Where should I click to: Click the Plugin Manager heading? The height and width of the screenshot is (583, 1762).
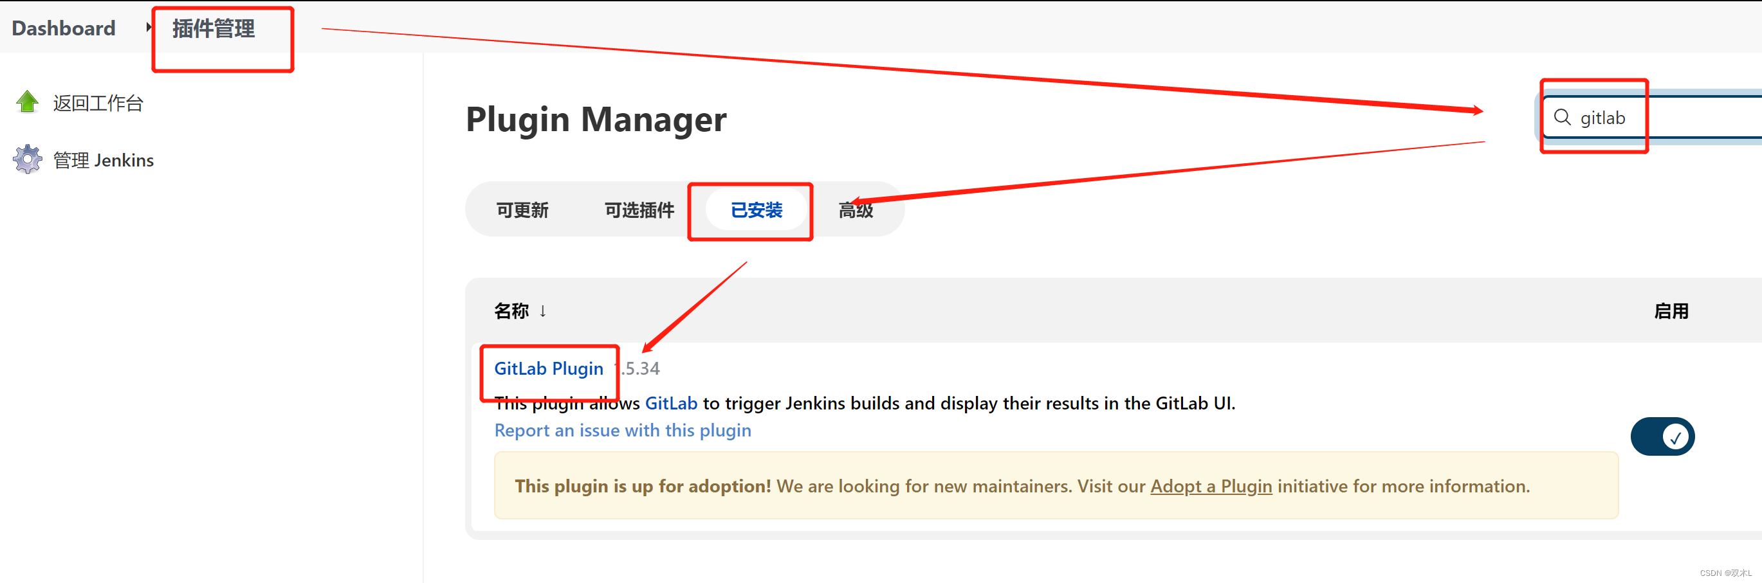(x=596, y=120)
